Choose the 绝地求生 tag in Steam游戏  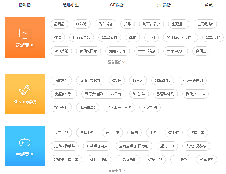pos(61,80)
